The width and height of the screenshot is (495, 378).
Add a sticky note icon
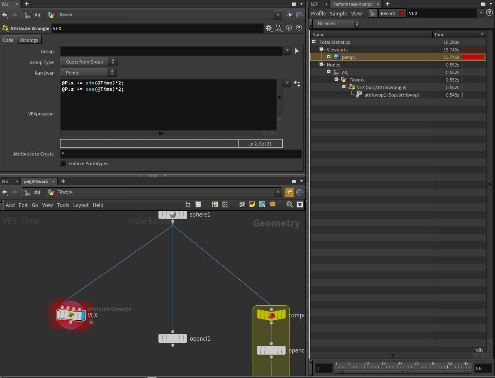coord(252,204)
